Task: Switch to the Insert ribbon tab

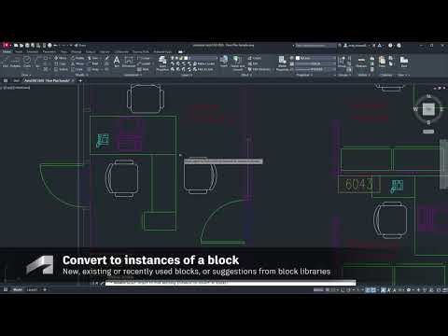Action: click(19, 51)
